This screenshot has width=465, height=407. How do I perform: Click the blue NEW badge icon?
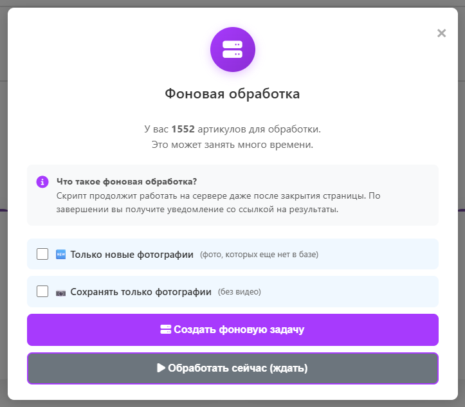tap(61, 254)
